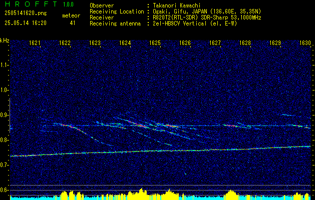The height and width of the screenshot is (200, 315).
Task: Click the Receiving antenna field label
Action: tap(115, 23)
